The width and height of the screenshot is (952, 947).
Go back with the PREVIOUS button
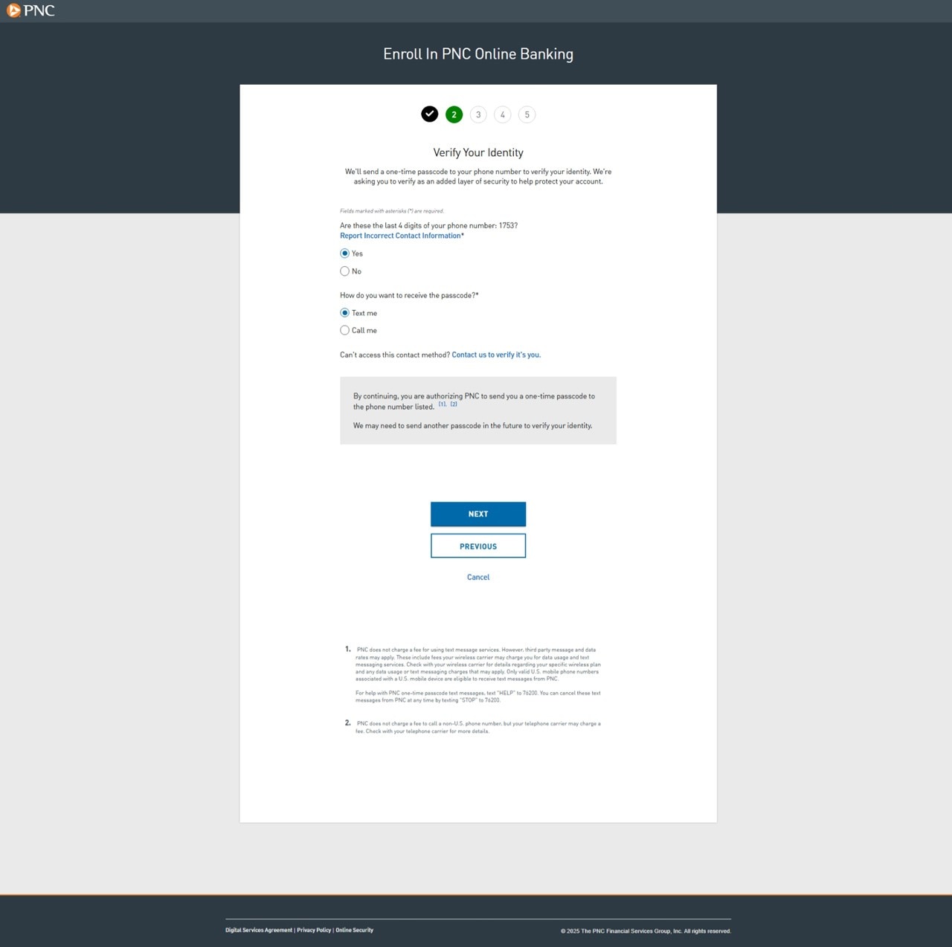click(x=477, y=546)
